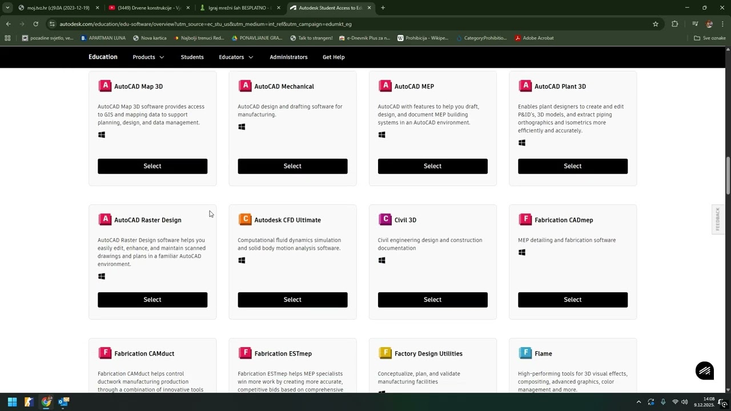Click Windows platform icon under Civil 3D
Viewport: 731px width, 411px height.
(x=381, y=261)
